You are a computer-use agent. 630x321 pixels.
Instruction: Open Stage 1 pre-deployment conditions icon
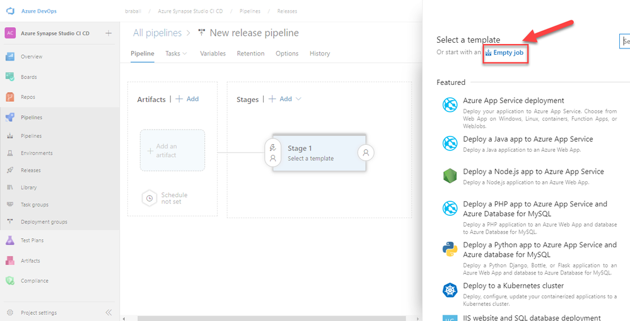pos(273,152)
